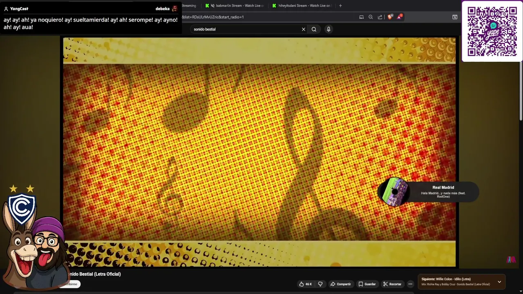The width and height of the screenshot is (523, 294).
Task: Clear the YouTube search box with X
Action: point(304,29)
